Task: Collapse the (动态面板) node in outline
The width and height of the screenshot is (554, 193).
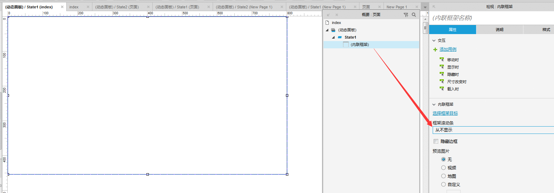Action: point(327,30)
